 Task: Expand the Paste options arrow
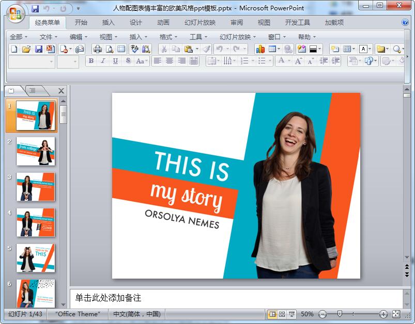pos(197,49)
